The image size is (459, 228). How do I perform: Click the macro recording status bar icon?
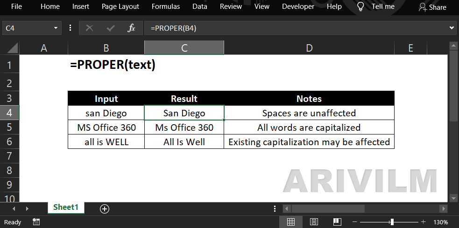(x=36, y=222)
